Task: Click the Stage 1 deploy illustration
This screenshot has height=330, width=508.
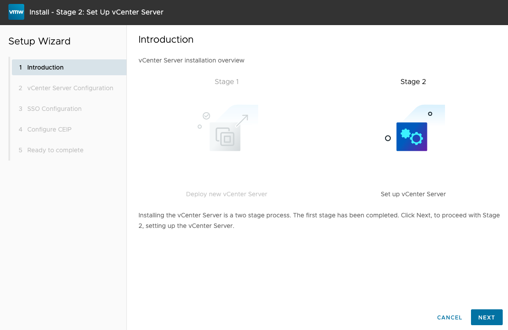Action: pos(228,128)
